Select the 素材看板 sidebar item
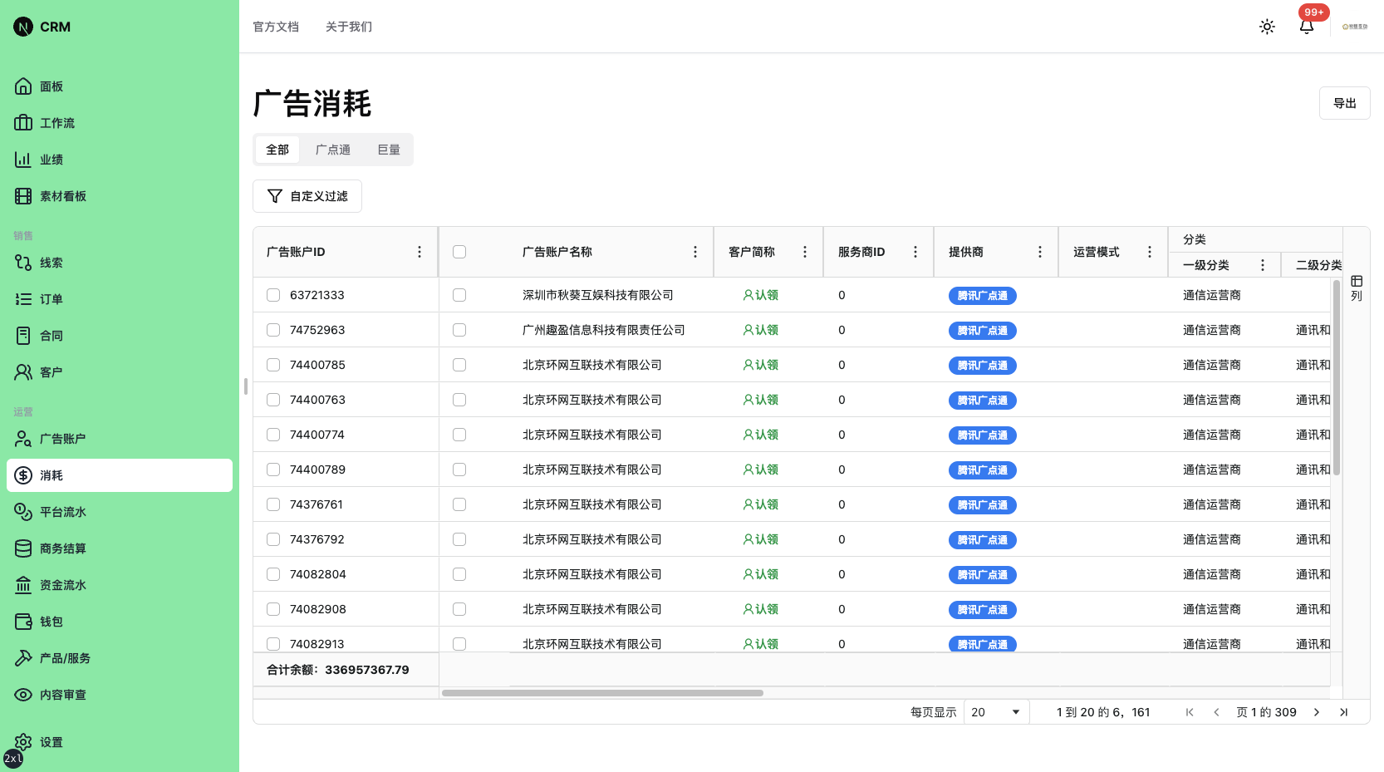 [62, 195]
